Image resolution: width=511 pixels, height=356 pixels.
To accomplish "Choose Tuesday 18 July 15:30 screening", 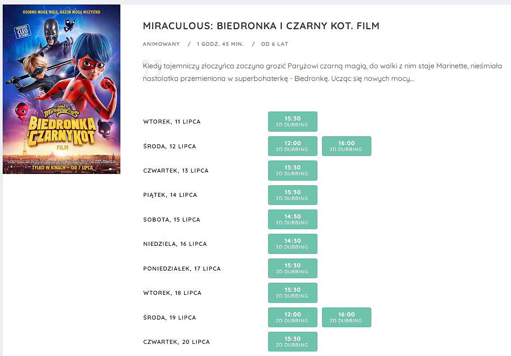I will (x=292, y=293).
